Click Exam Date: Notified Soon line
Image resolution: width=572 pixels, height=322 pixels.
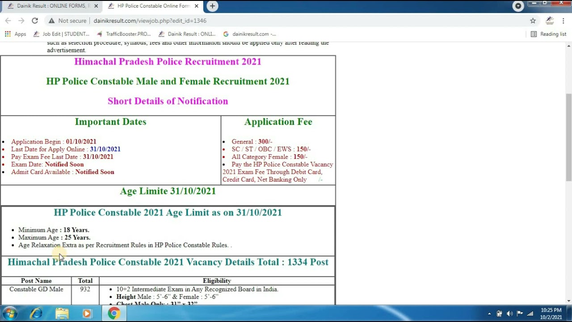click(x=47, y=164)
